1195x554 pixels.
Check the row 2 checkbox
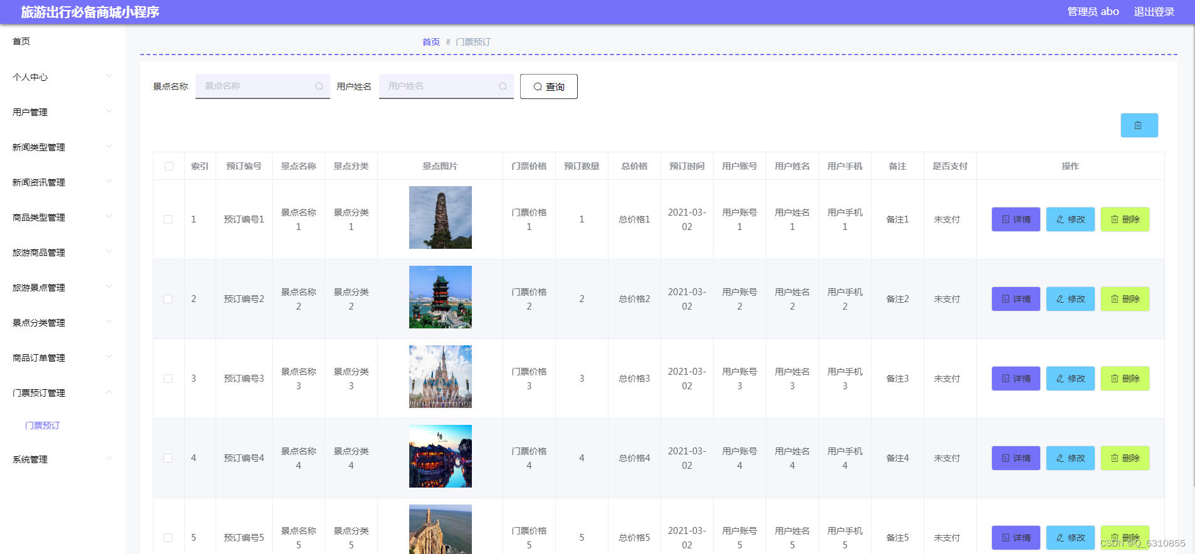pyautogui.click(x=168, y=299)
